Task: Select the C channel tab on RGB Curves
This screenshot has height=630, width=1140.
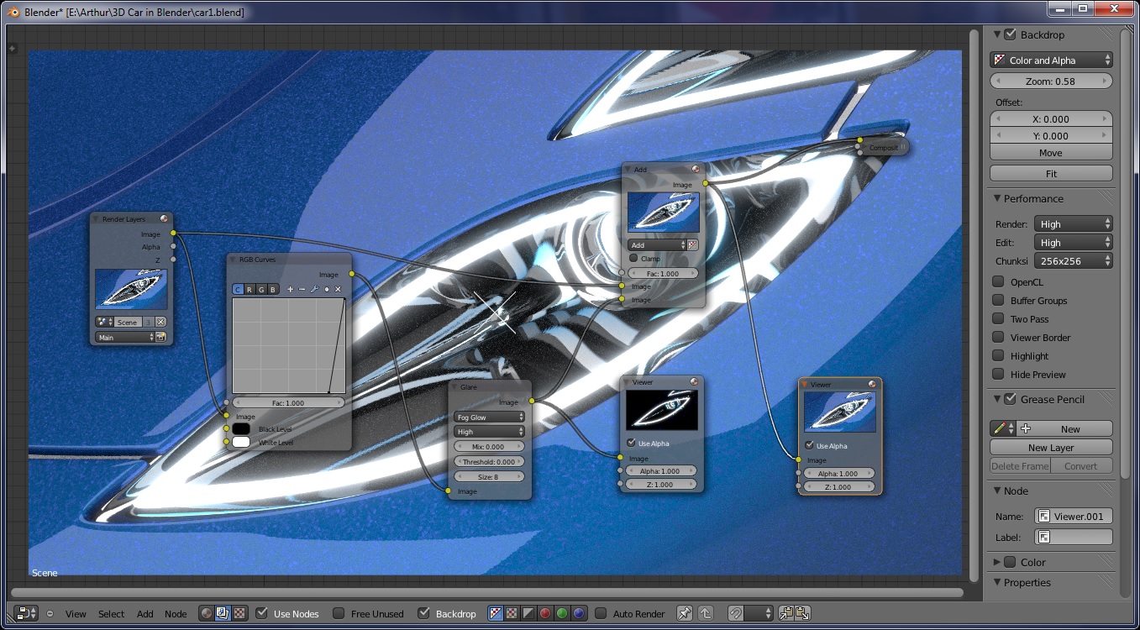Action: pos(238,289)
